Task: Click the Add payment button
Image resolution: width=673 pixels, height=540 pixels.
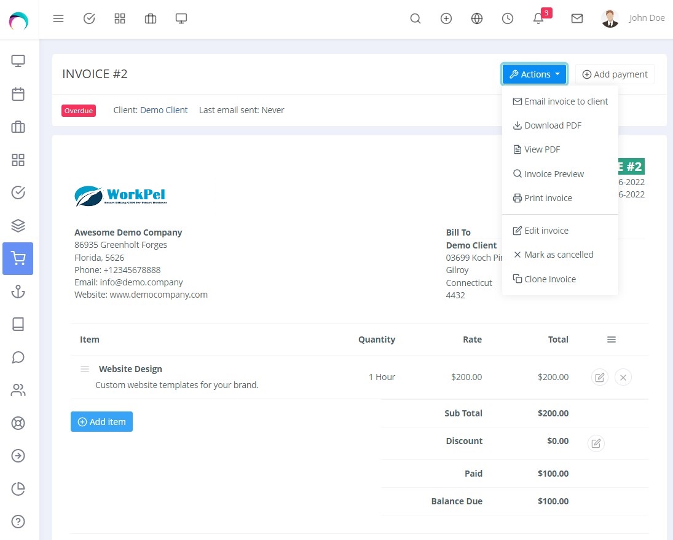Action: [x=615, y=74]
